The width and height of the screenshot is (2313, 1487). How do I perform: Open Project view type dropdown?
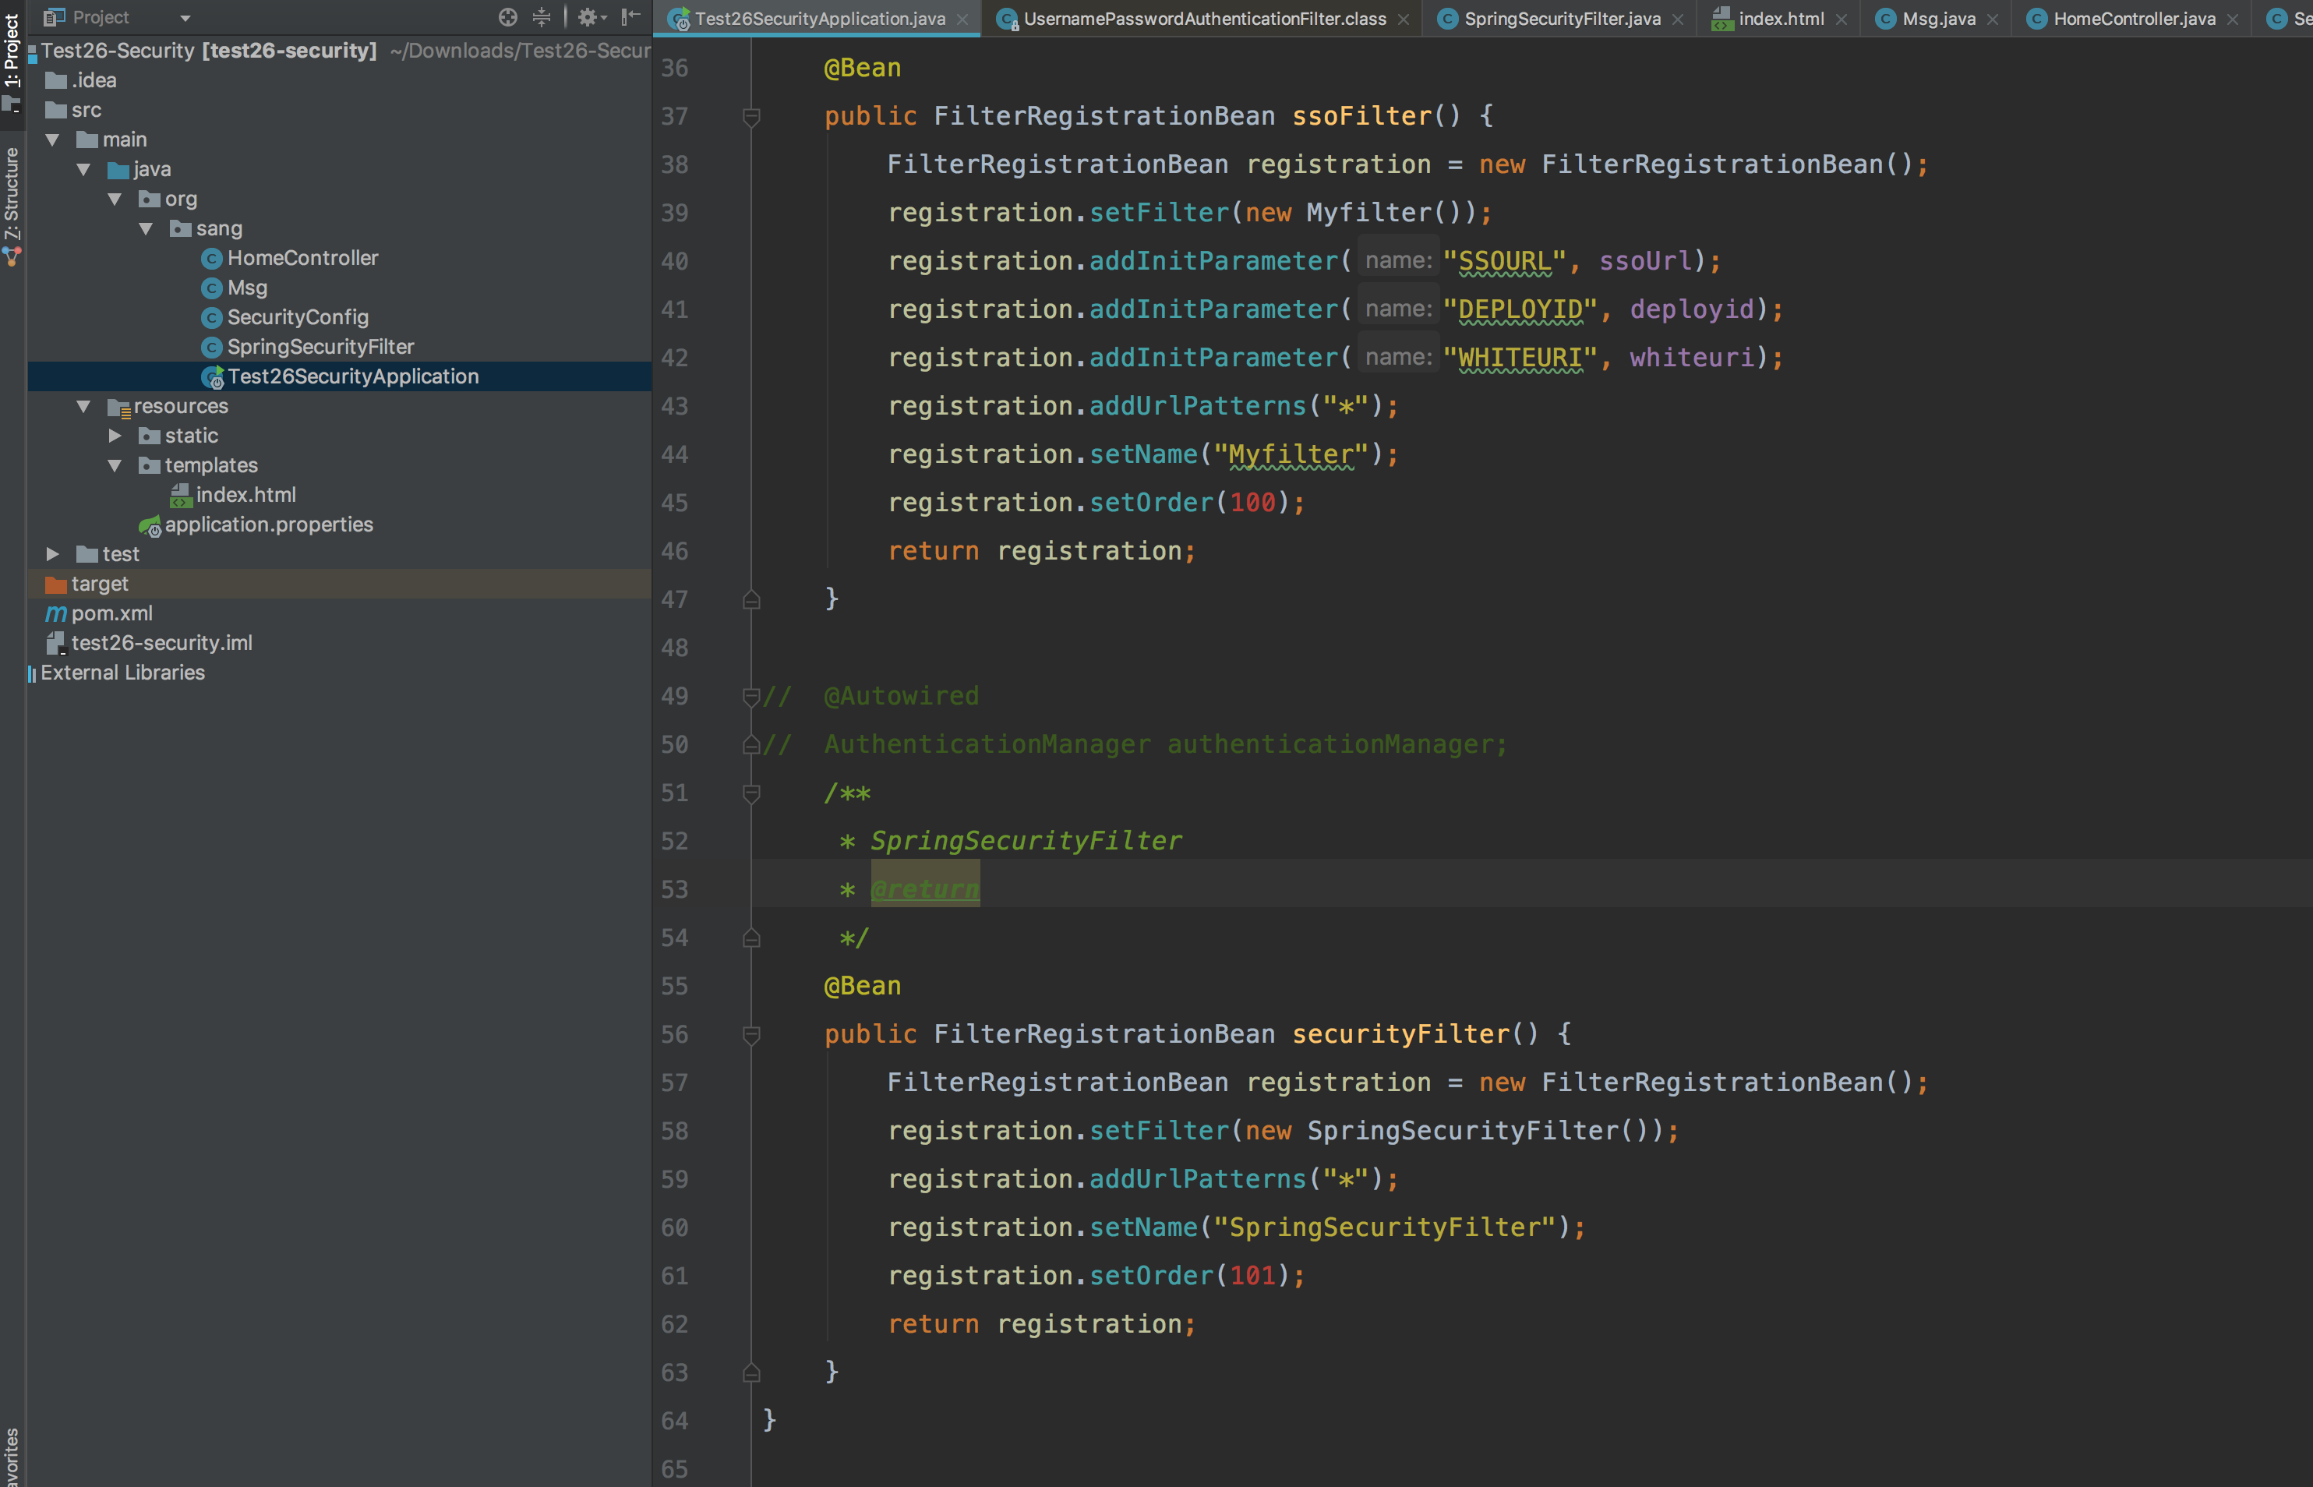tap(185, 17)
